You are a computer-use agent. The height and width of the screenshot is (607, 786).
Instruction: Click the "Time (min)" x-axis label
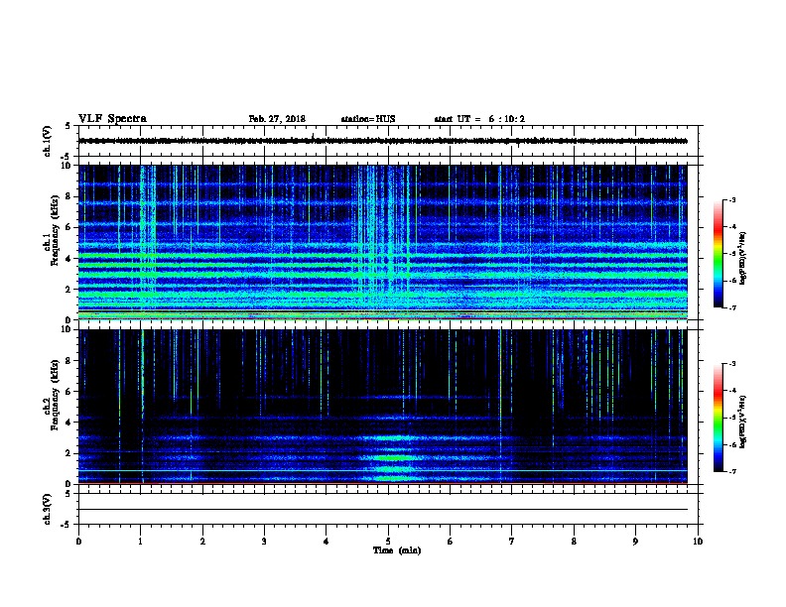click(x=397, y=550)
